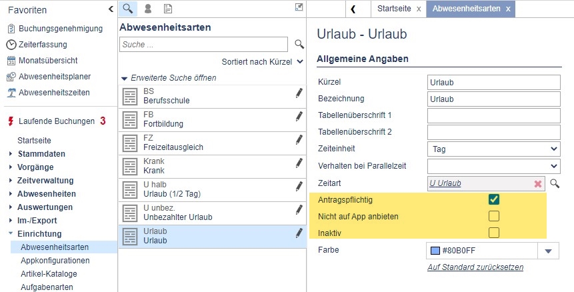
Task: Select the person tab icon
Action: pos(148,9)
